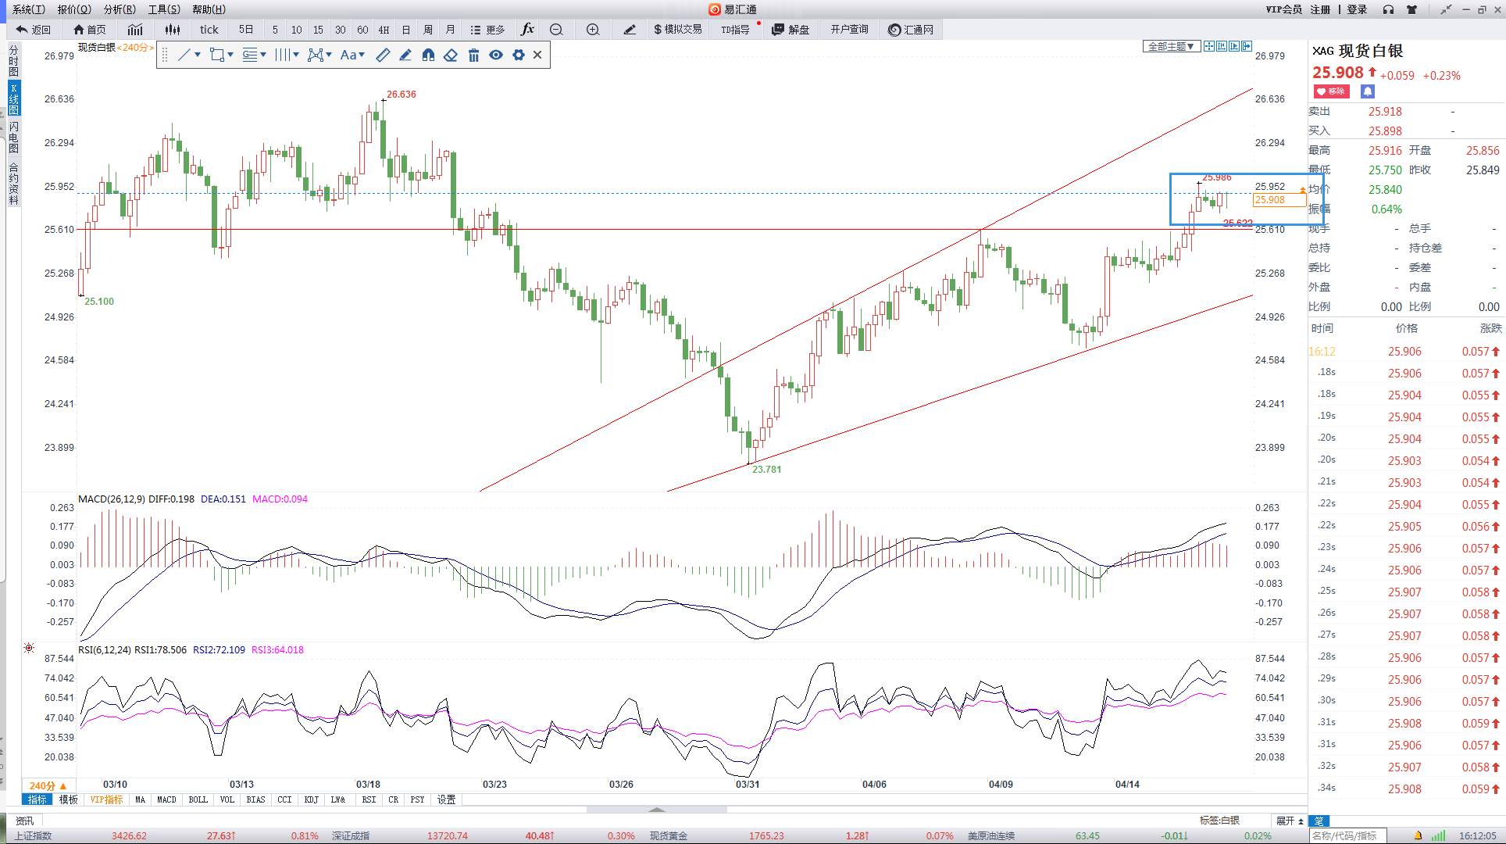Set a price alert with the bell icon
1506x844 pixels.
[x=1367, y=91]
